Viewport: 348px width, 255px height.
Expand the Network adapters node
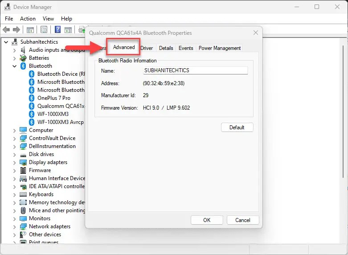click(14, 226)
